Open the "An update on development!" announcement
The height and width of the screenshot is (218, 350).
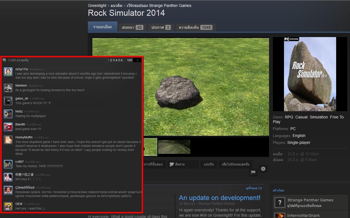(x=220, y=198)
